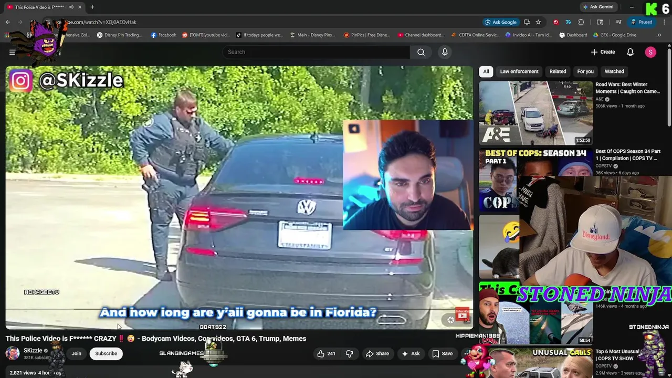Open the Road Wars video title link
This screenshot has height=378, width=672.
627,88
